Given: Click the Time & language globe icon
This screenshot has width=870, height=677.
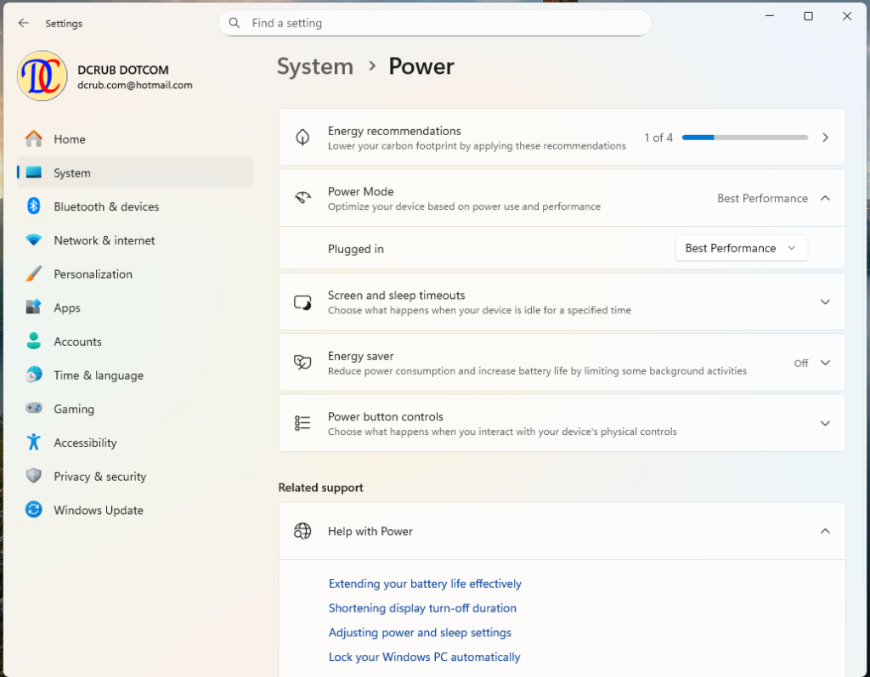Looking at the screenshot, I should point(34,375).
